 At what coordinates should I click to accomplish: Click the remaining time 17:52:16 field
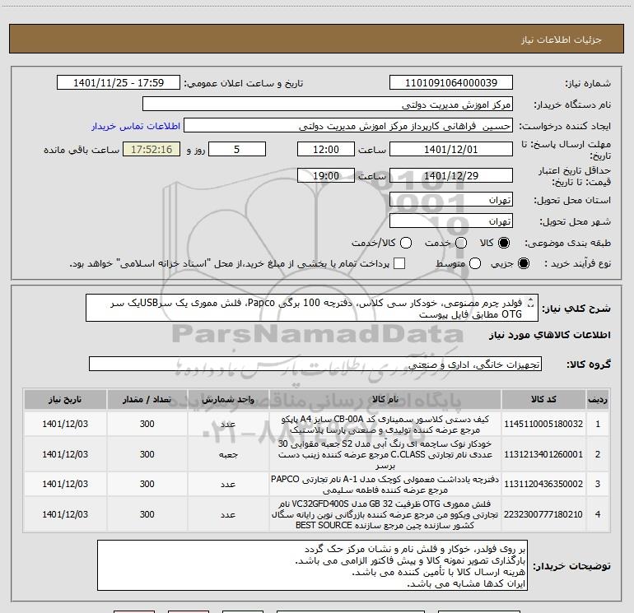152,150
